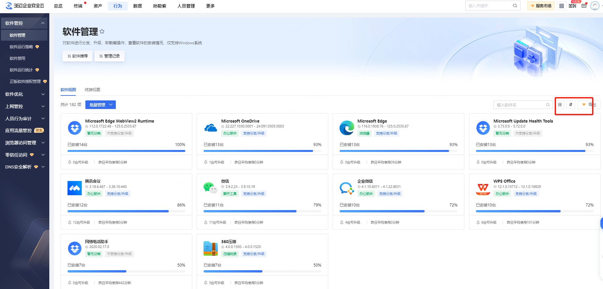Click the 360压缩 app icon
This screenshot has width=603, height=289.
pyautogui.click(x=210, y=248)
